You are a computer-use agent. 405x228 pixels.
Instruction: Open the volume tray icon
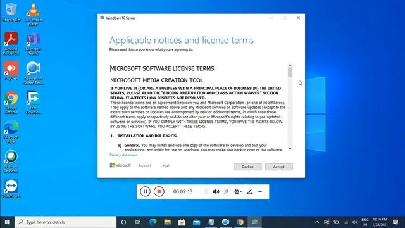[354, 222]
